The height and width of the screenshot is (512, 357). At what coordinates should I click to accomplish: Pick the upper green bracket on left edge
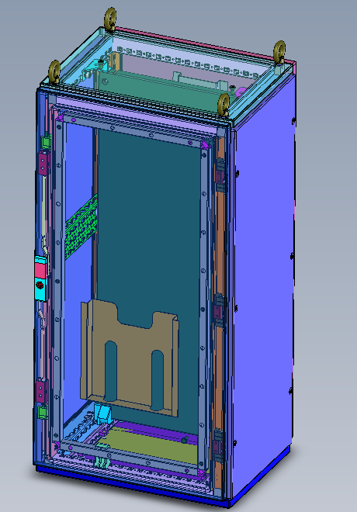[46, 141]
